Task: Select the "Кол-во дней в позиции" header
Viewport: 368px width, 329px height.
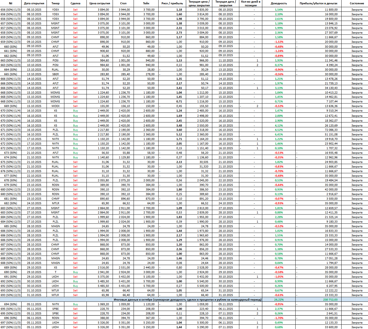Action: pos(251,3)
